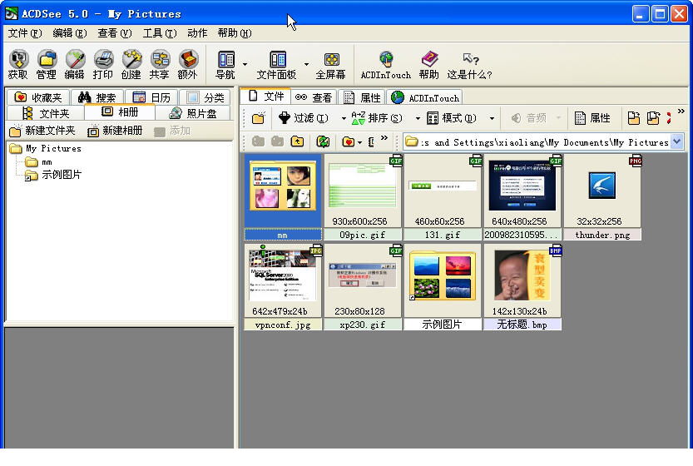Open the 过滤 (Filter) dropdown

304,118
